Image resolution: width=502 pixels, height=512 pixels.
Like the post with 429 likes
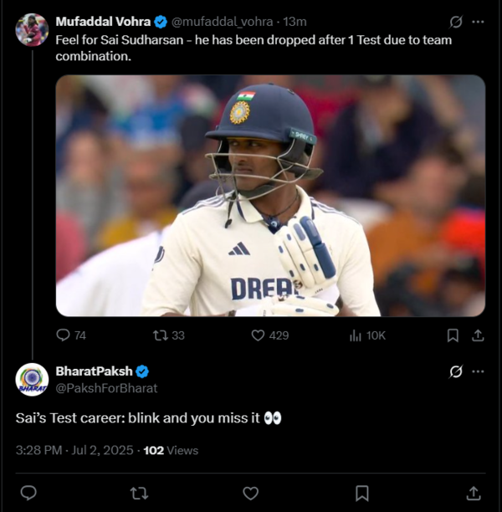click(259, 335)
